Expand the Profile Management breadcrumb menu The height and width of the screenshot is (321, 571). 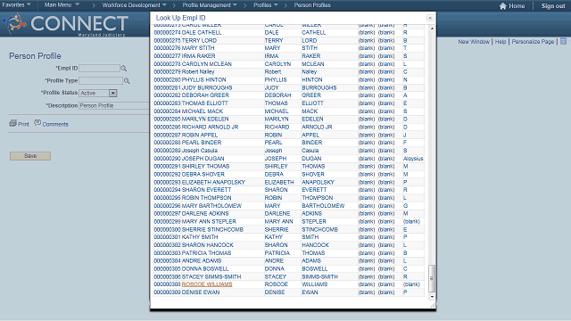tap(210, 5)
